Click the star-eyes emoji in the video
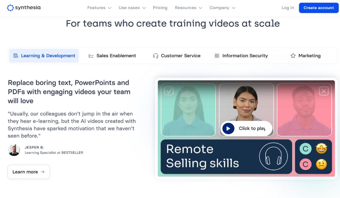 (x=321, y=149)
